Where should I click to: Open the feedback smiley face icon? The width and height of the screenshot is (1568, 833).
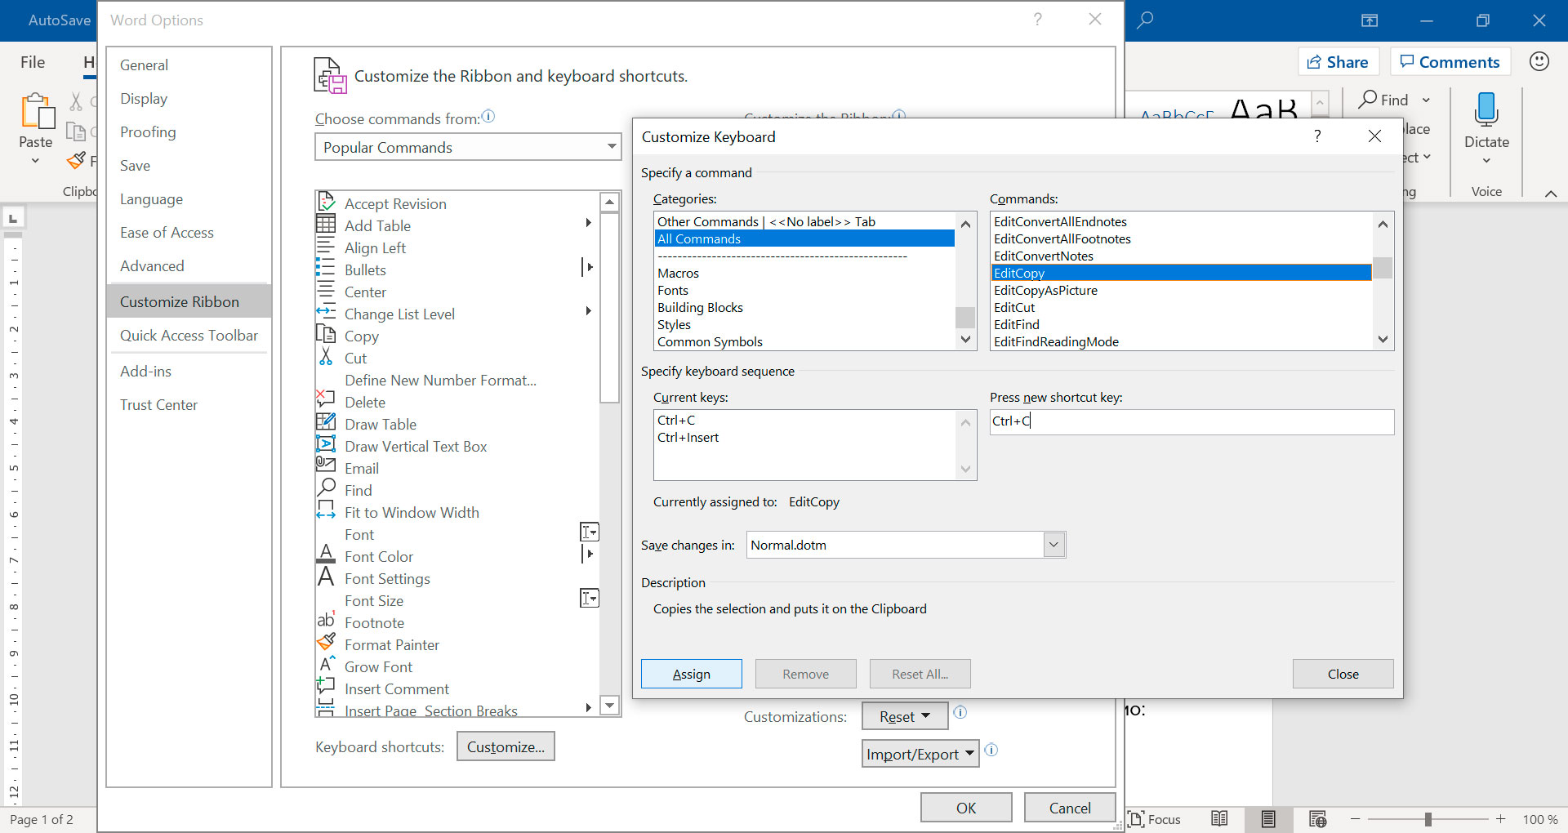point(1539,61)
